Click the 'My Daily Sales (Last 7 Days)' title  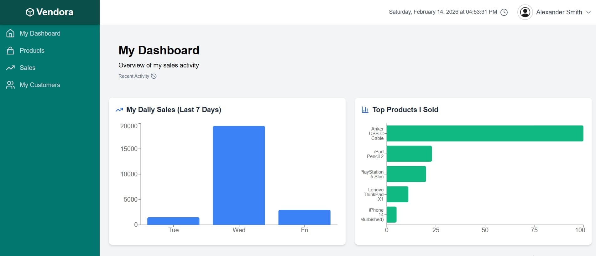point(174,110)
